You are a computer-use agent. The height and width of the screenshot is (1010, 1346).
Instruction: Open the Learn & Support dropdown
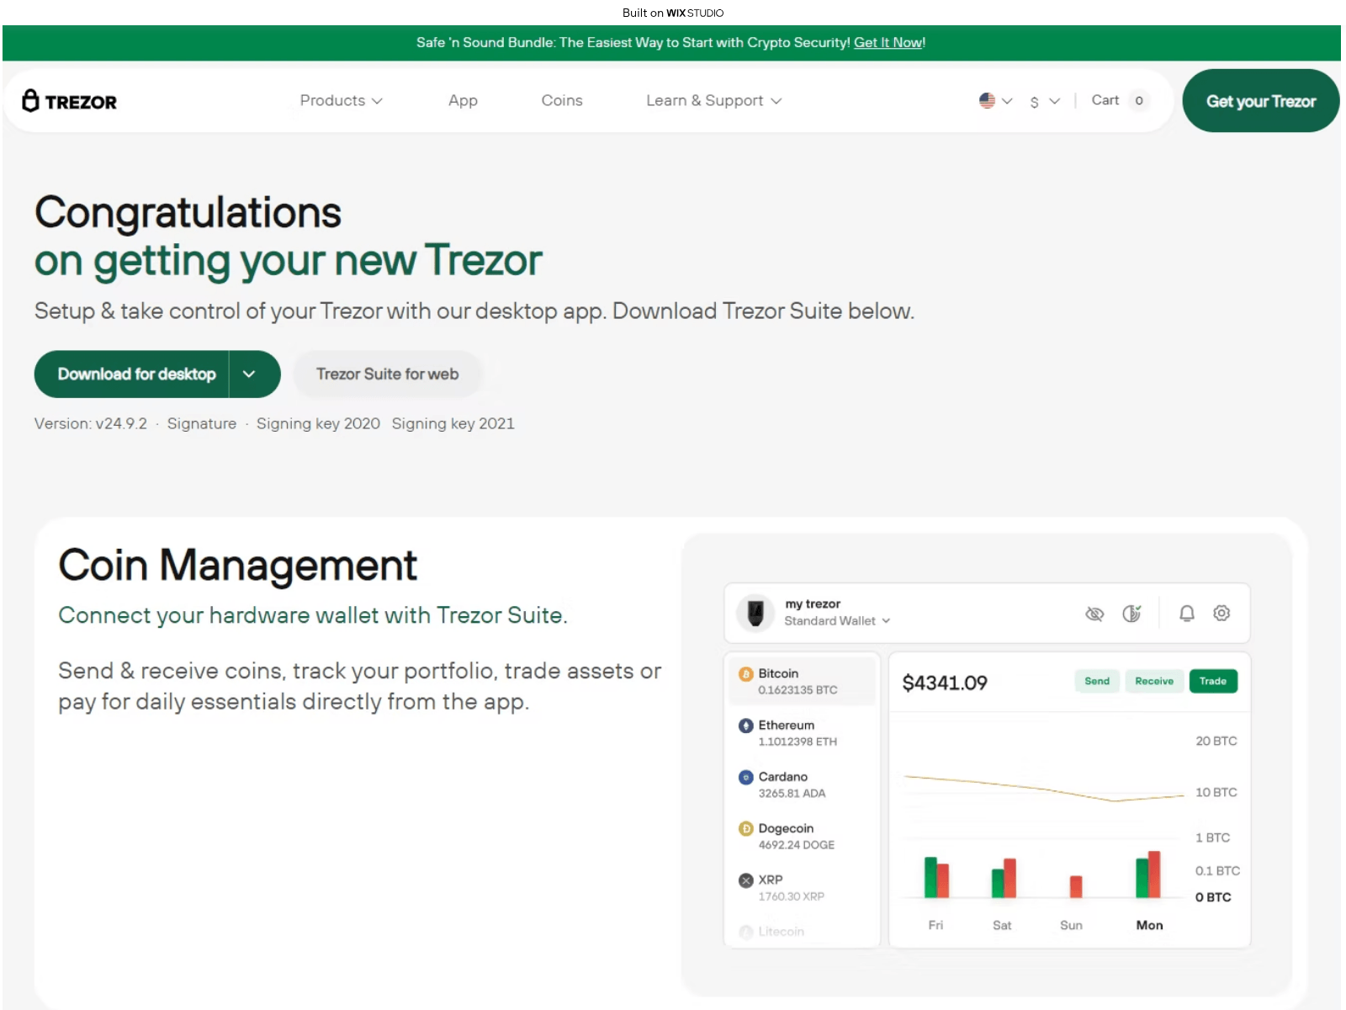[x=713, y=101]
